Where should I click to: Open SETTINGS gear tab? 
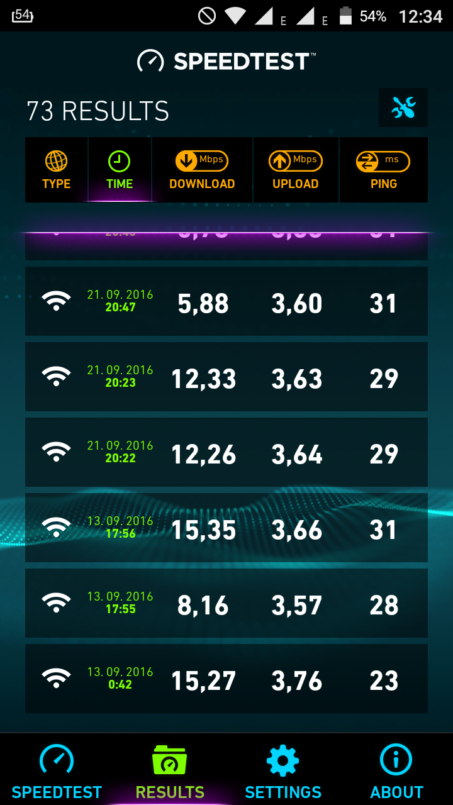(x=283, y=770)
